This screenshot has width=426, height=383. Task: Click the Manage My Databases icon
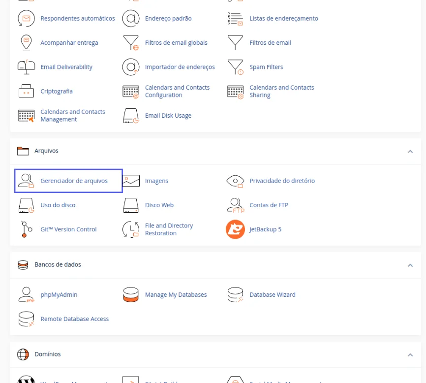pyautogui.click(x=131, y=295)
